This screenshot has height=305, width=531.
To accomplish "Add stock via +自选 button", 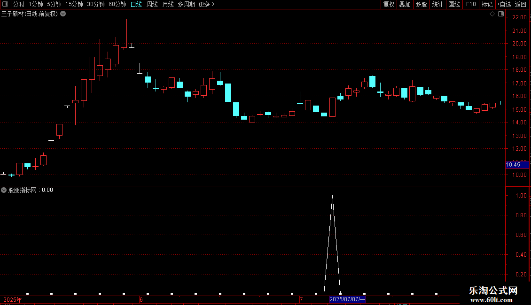I will (x=504, y=4).
